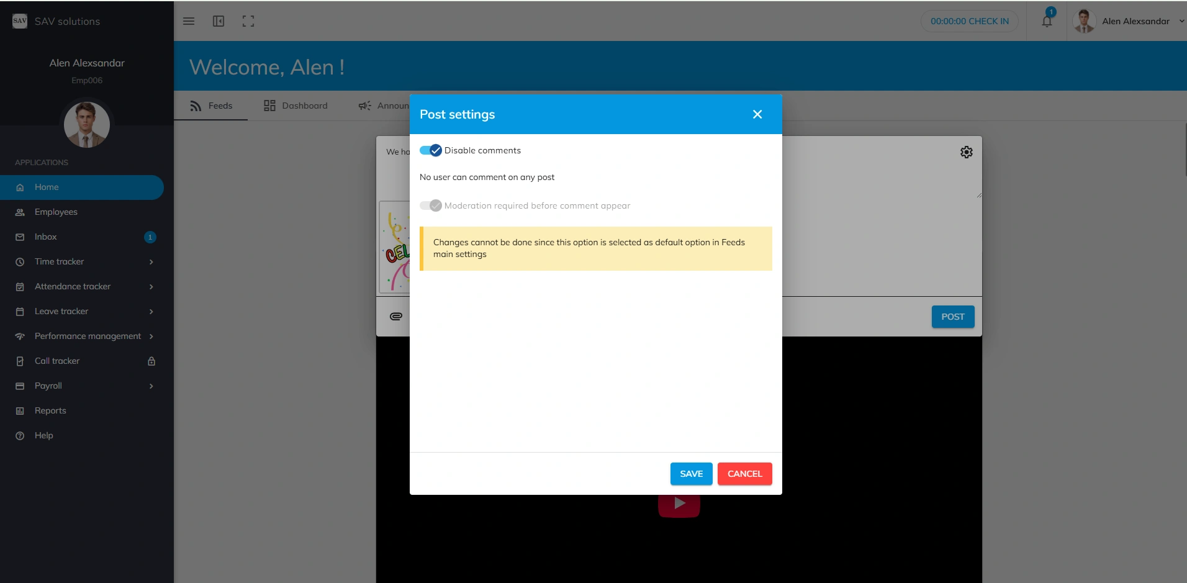Enter fullscreen mode via the expand icon
This screenshot has width=1187, height=583.
pos(248,21)
